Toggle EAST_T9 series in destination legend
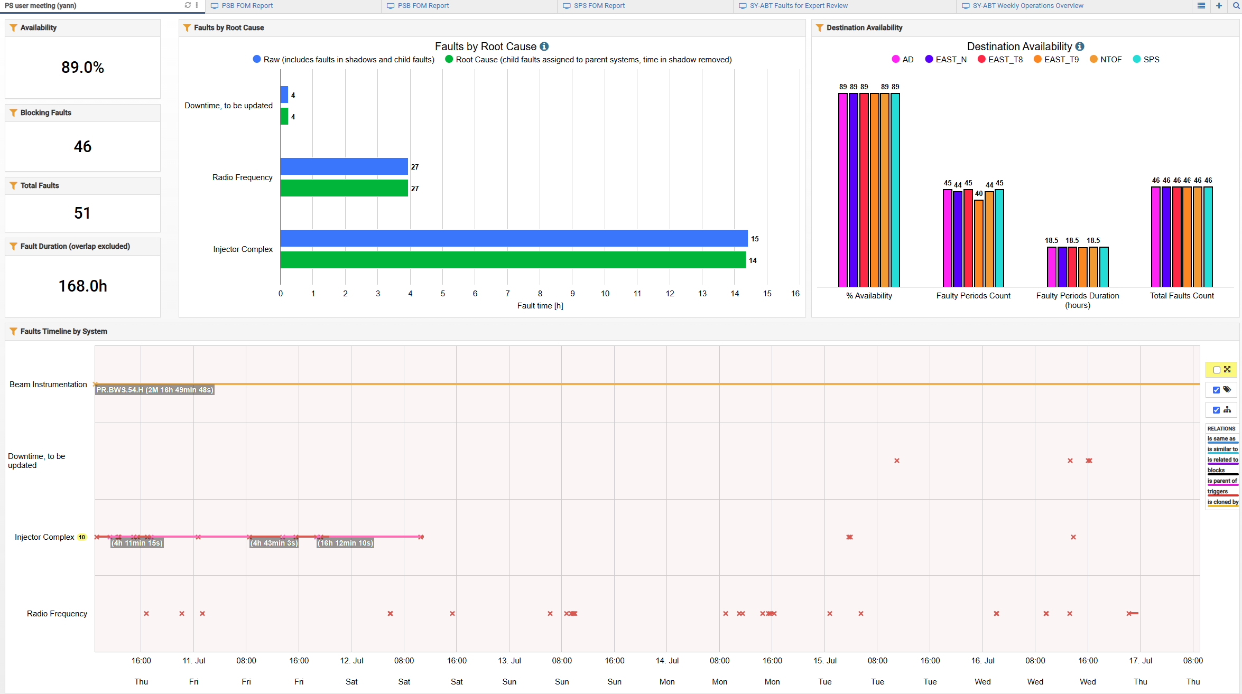Viewport: 1242px width, 694px height. pyautogui.click(x=1056, y=59)
